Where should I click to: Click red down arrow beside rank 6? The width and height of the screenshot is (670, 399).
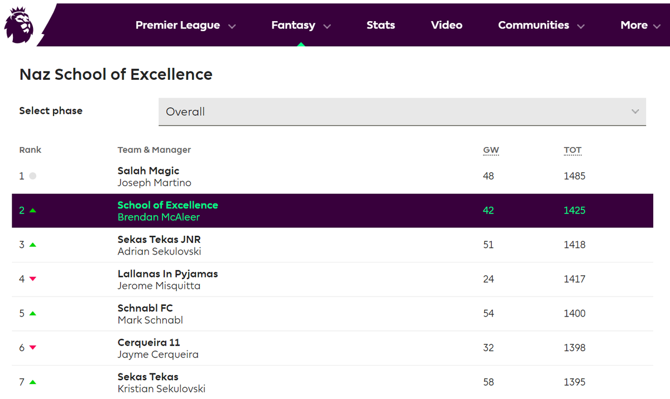pyautogui.click(x=32, y=348)
